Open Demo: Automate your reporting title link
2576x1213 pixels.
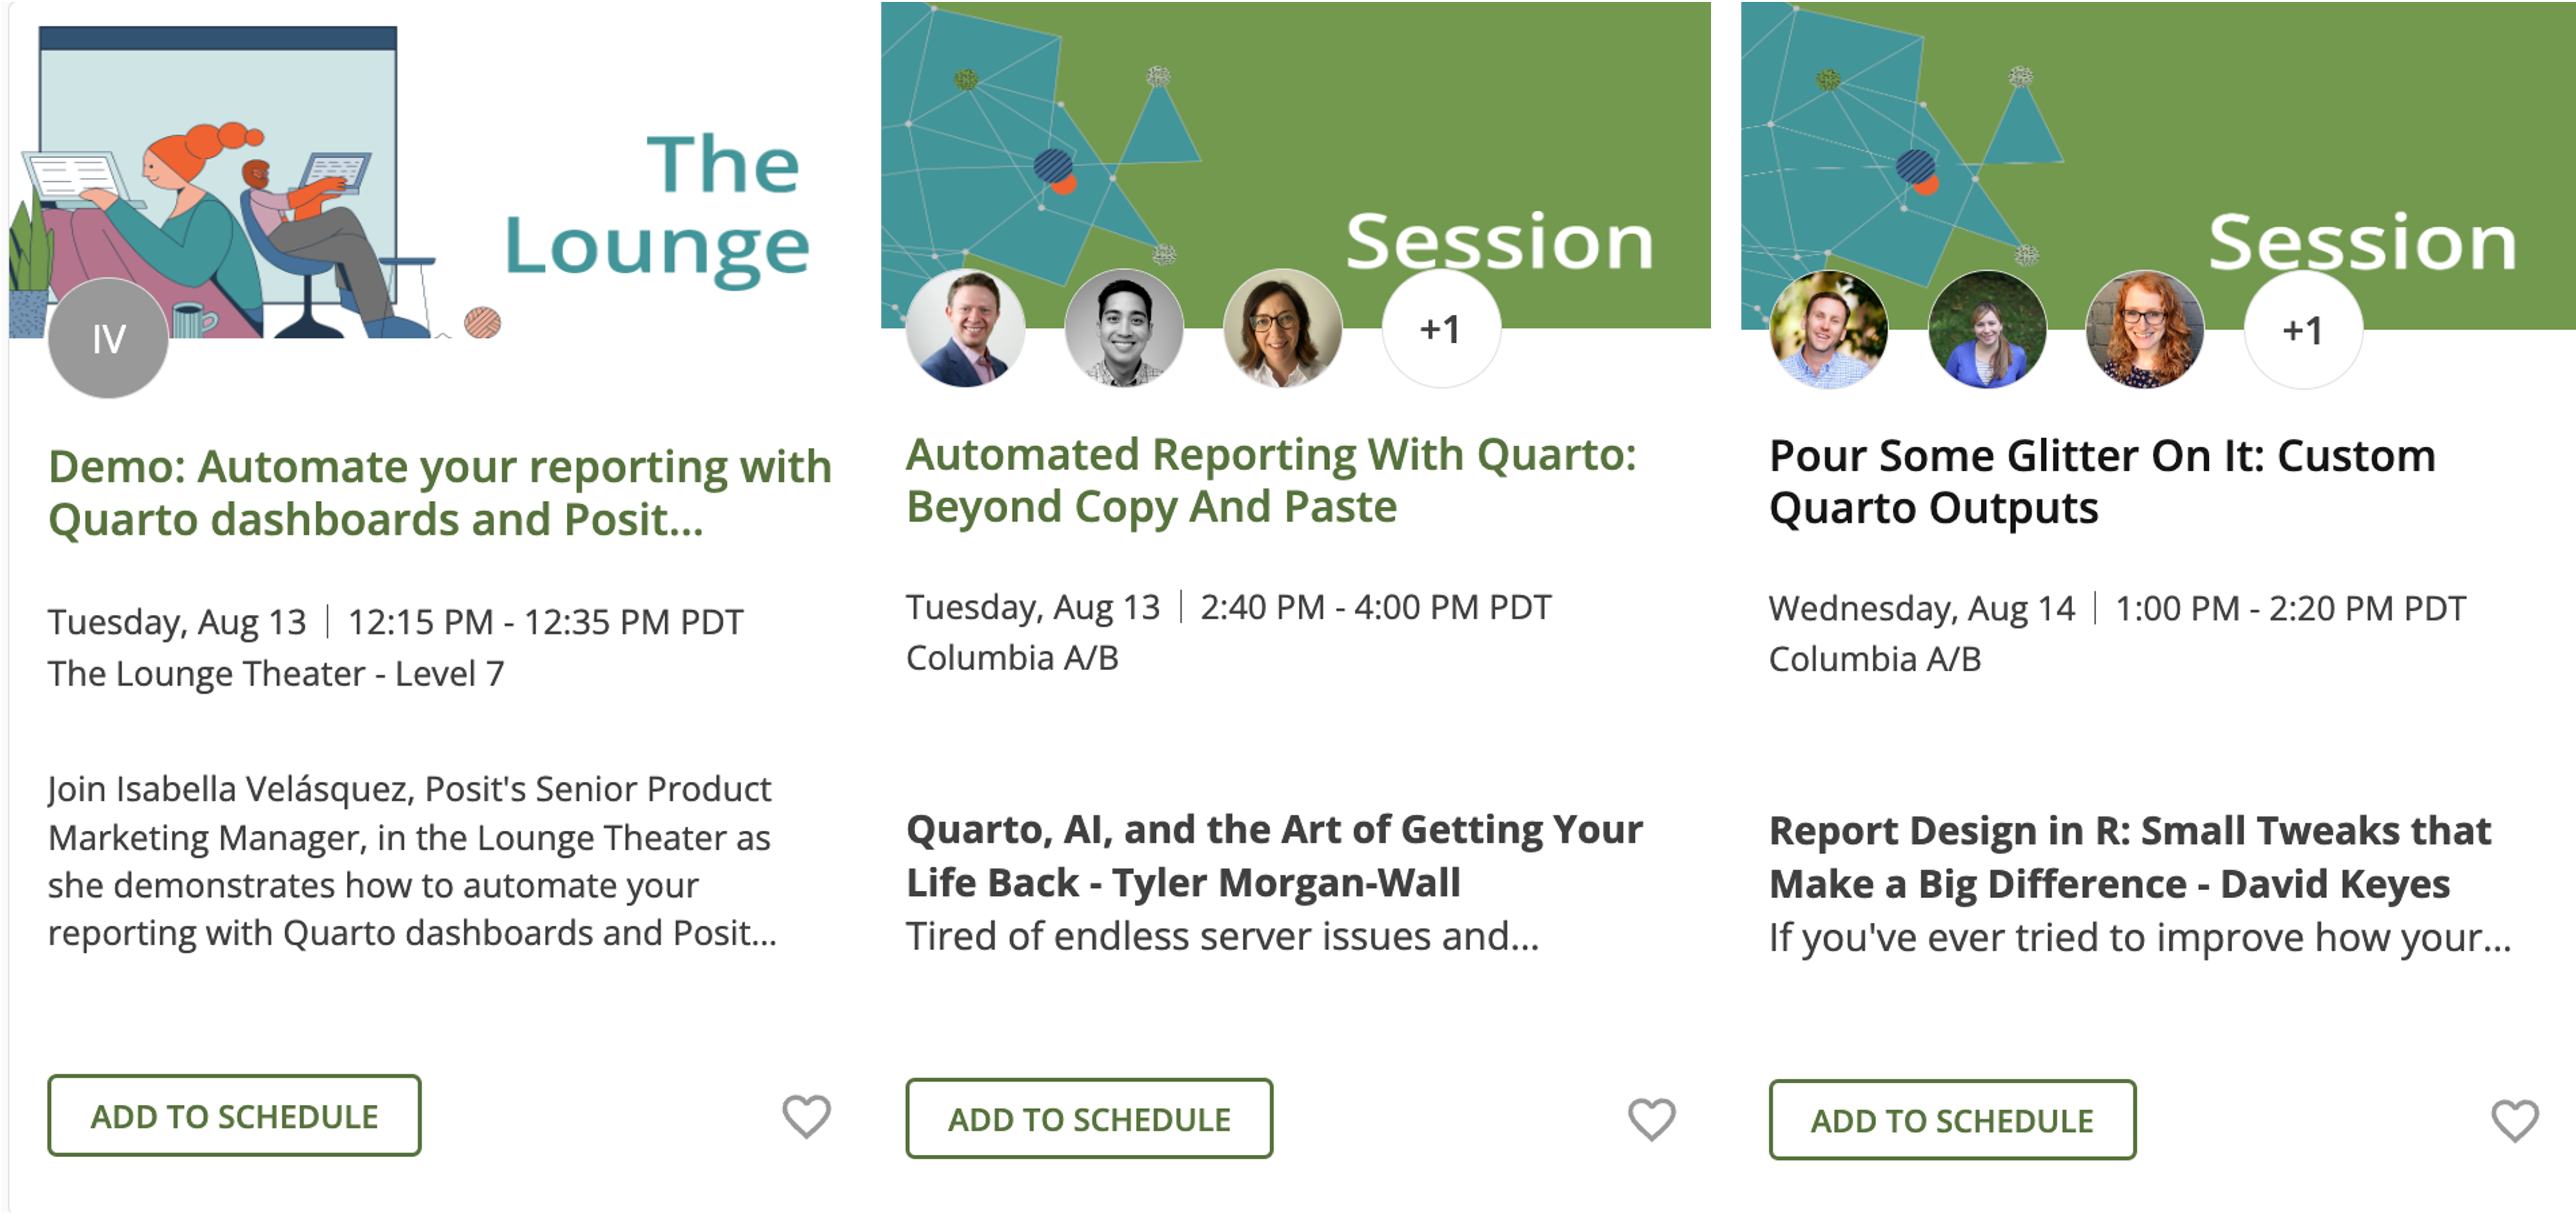(x=440, y=493)
